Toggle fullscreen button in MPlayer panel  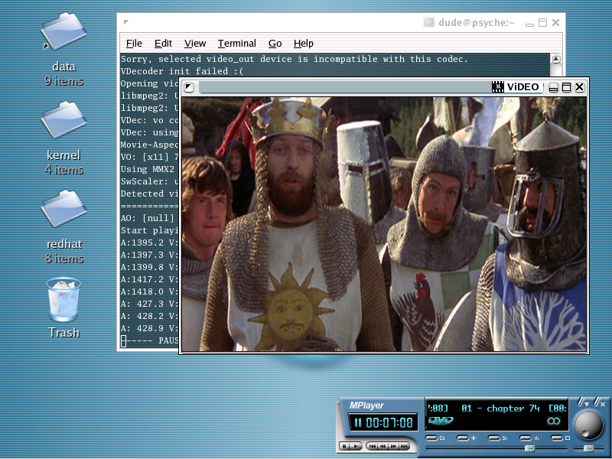557,438
